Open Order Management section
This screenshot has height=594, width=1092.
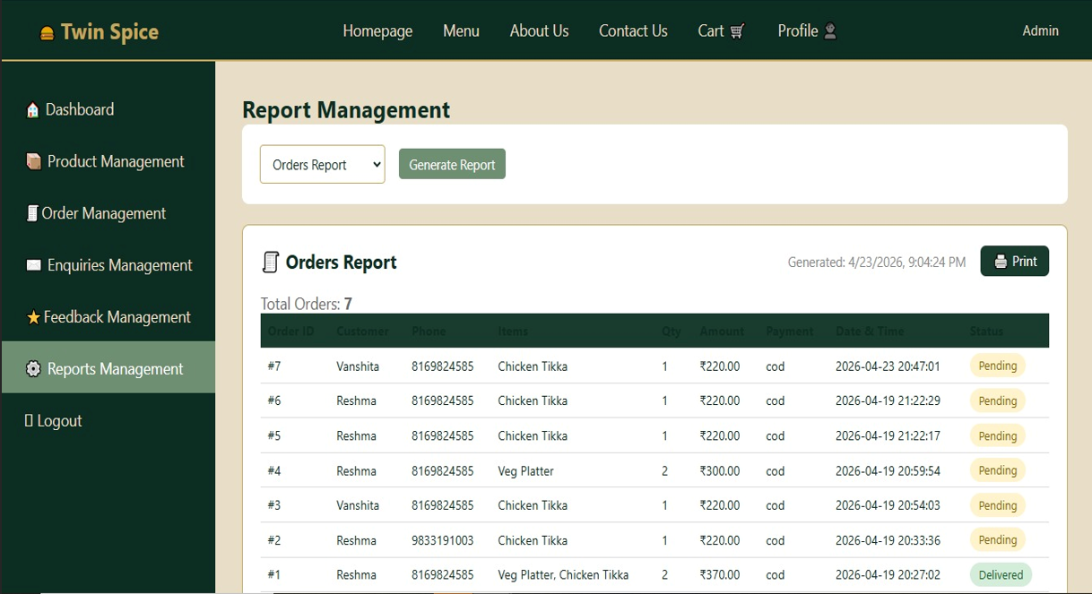(x=108, y=213)
